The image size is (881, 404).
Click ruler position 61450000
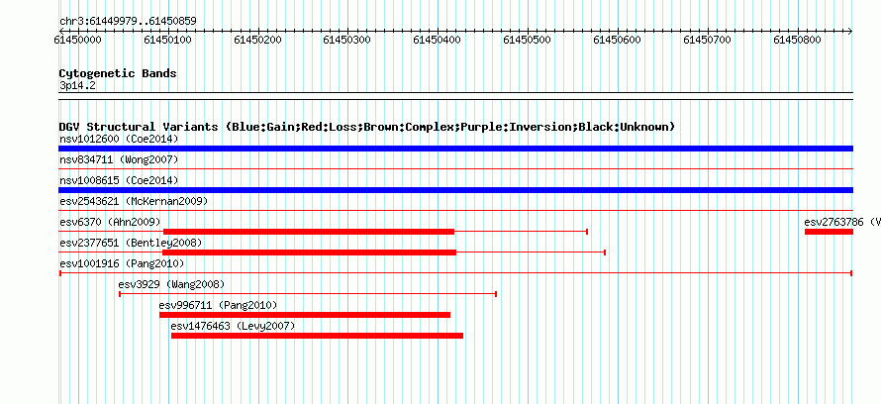tap(78, 40)
